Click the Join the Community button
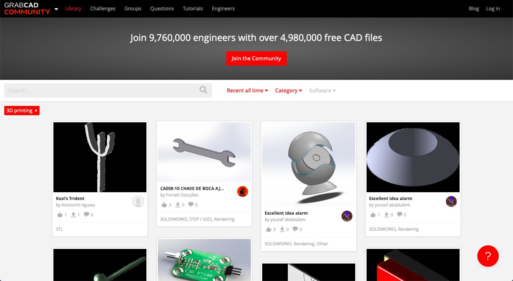 click(x=256, y=58)
